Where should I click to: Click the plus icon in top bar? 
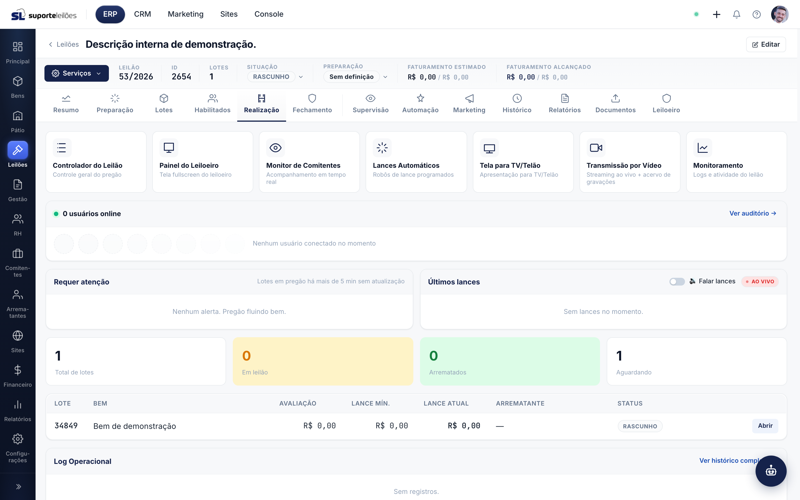tap(716, 14)
